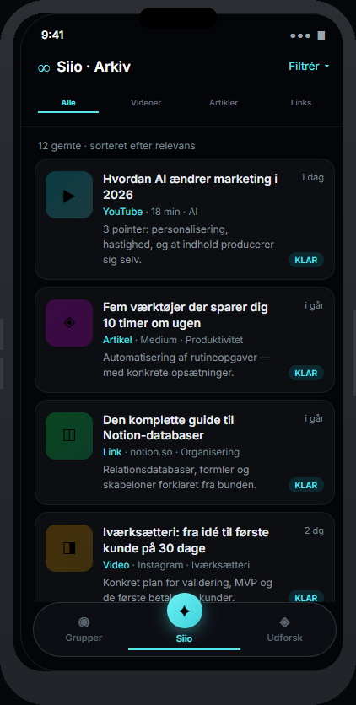Tap the orange Iværksætteri video thumbnail

(x=69, y=548)
